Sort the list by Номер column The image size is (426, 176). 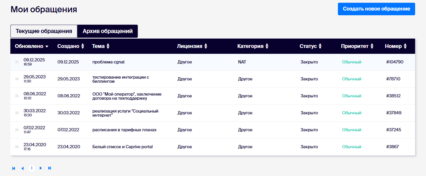[406, 46]
